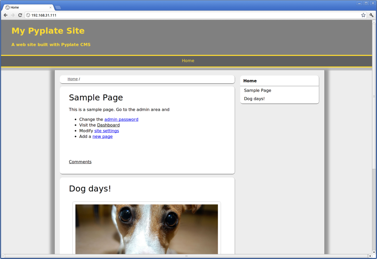Viewport: 377px width, 259px height.
Task: Click the My Pyplate Site title
Action: (48, 31)
